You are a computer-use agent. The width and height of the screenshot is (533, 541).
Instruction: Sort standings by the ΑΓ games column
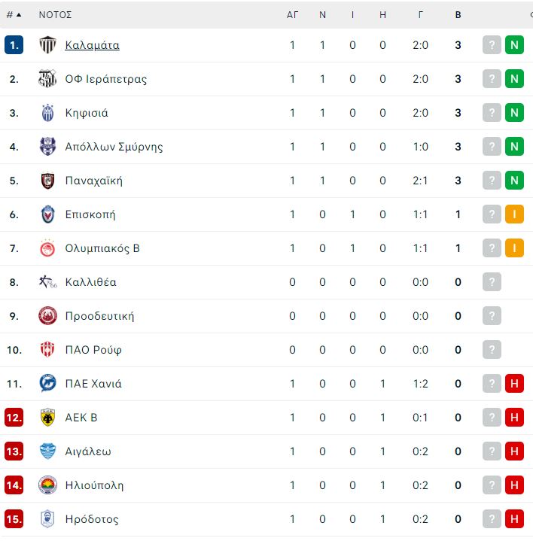tap(292, 15)
